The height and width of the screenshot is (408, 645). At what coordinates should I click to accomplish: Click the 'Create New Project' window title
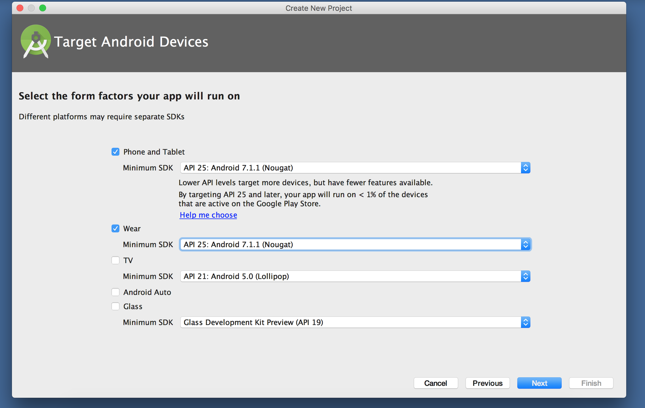(319, 8)
